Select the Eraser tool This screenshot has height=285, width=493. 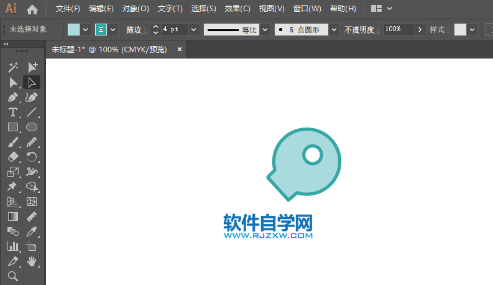pyautogui.click(x=13, y=157)
